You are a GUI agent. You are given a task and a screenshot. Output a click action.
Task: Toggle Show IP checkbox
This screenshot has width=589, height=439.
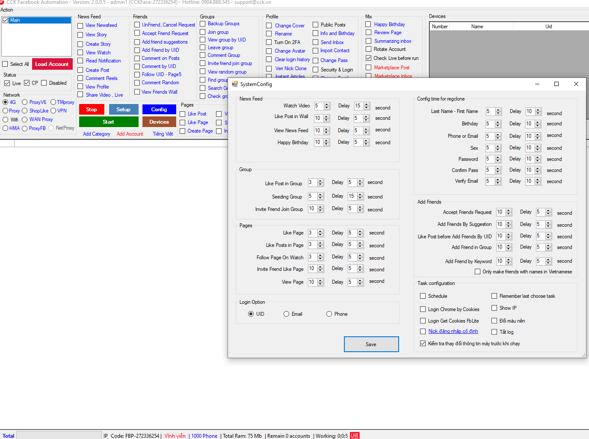click(x=494, y=308)
